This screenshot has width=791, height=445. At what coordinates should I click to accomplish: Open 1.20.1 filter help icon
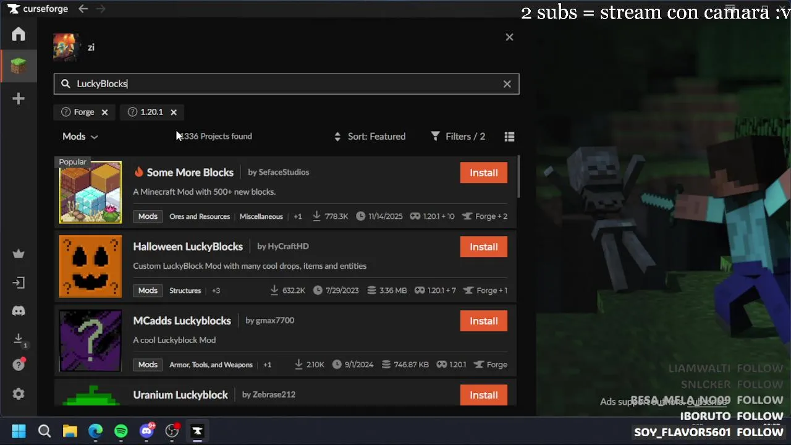coord(132,112)
